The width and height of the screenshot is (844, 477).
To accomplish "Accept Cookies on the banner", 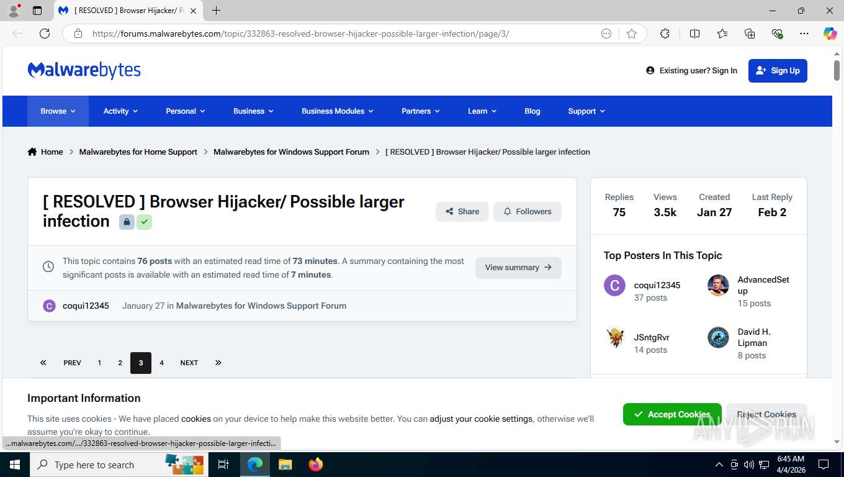I will pos(672,414).
